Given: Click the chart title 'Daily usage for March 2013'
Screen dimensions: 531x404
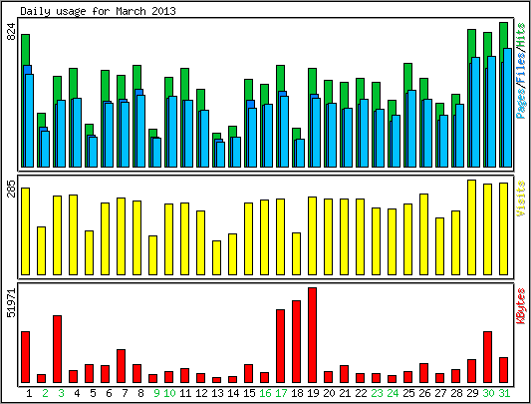Looking at the screenshot, I should tap(98, 11).
